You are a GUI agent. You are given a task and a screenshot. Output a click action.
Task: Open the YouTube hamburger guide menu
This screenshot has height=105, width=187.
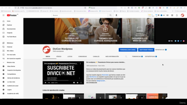(x=4, y=15)
